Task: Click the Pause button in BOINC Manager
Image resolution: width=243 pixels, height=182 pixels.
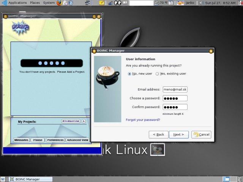Action: tap(38, 140)
